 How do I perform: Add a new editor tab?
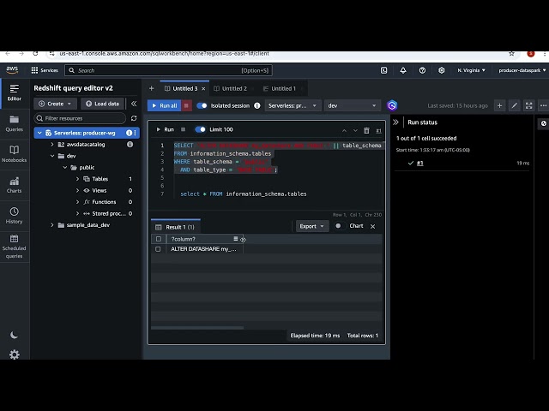coord(151,88)
